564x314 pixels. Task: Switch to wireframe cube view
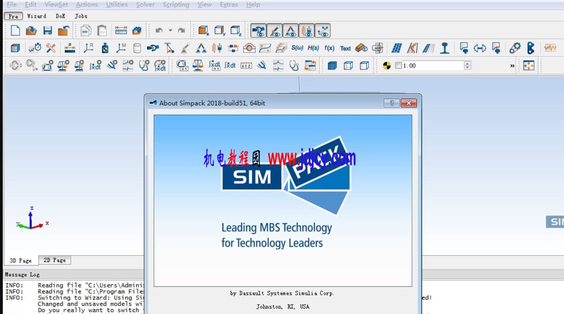click(348, 65)
